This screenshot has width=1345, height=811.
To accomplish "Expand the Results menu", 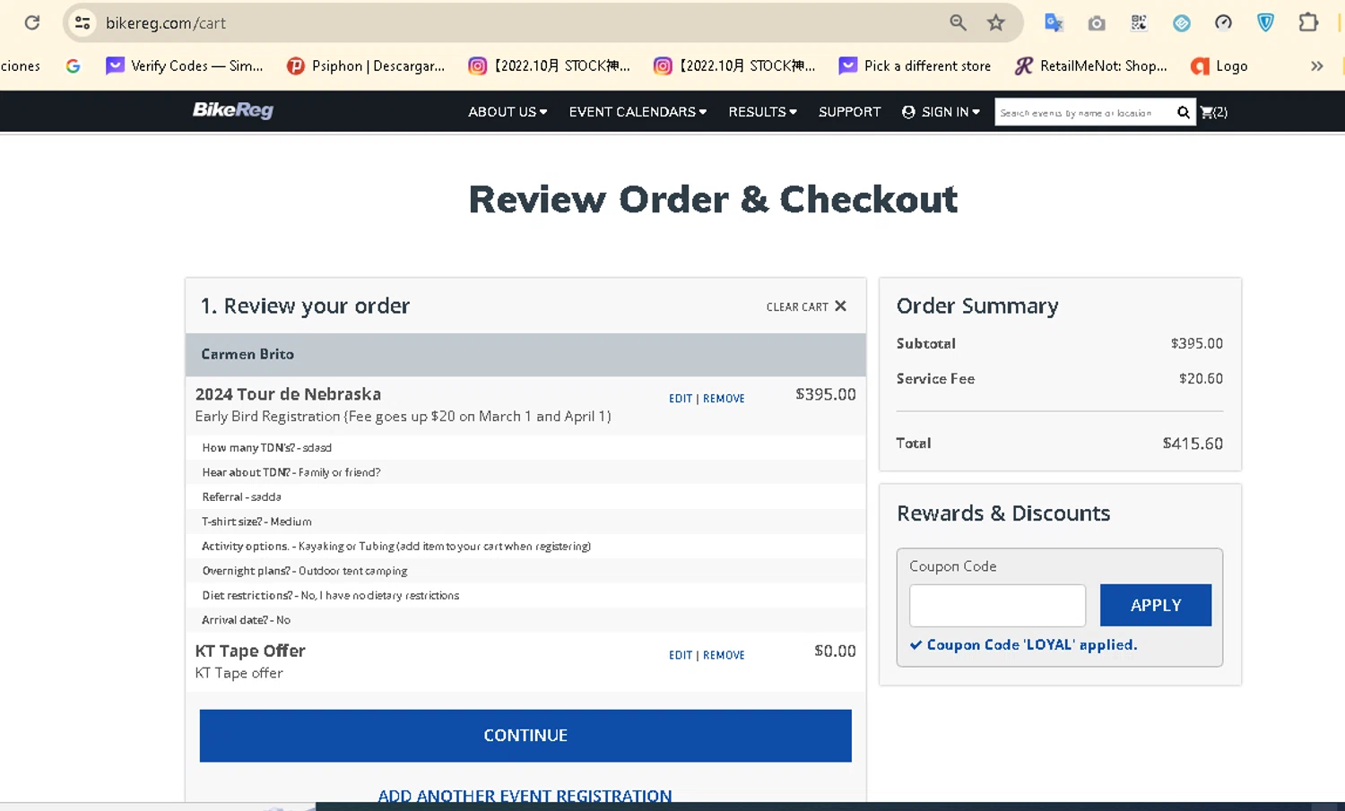I will coord(762,112).
